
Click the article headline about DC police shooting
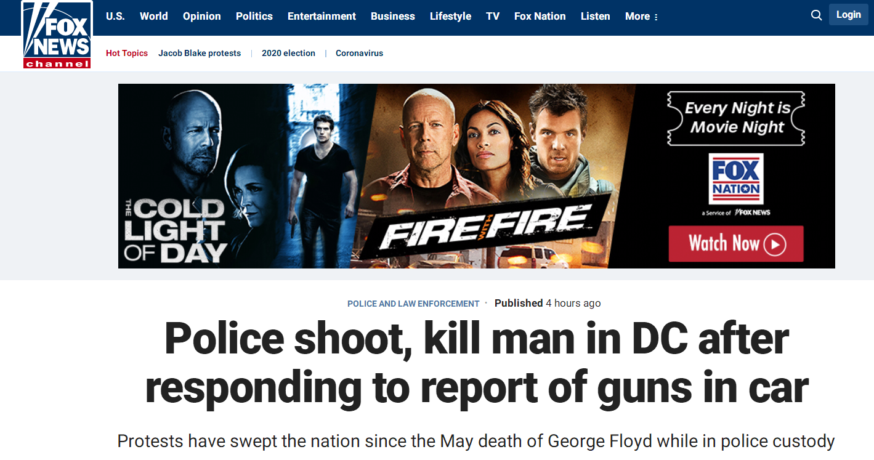(x=477, y=363)
